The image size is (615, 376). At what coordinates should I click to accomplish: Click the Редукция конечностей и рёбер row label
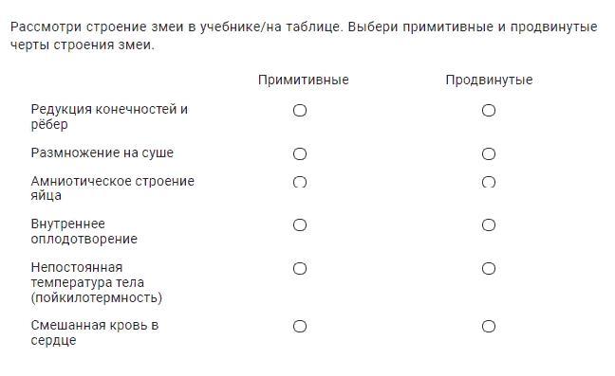pos(109,116)
